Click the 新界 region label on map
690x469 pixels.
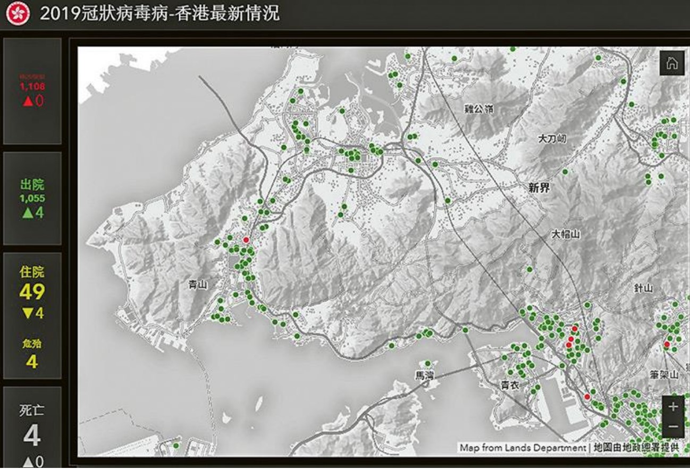(x=539, y=187)
